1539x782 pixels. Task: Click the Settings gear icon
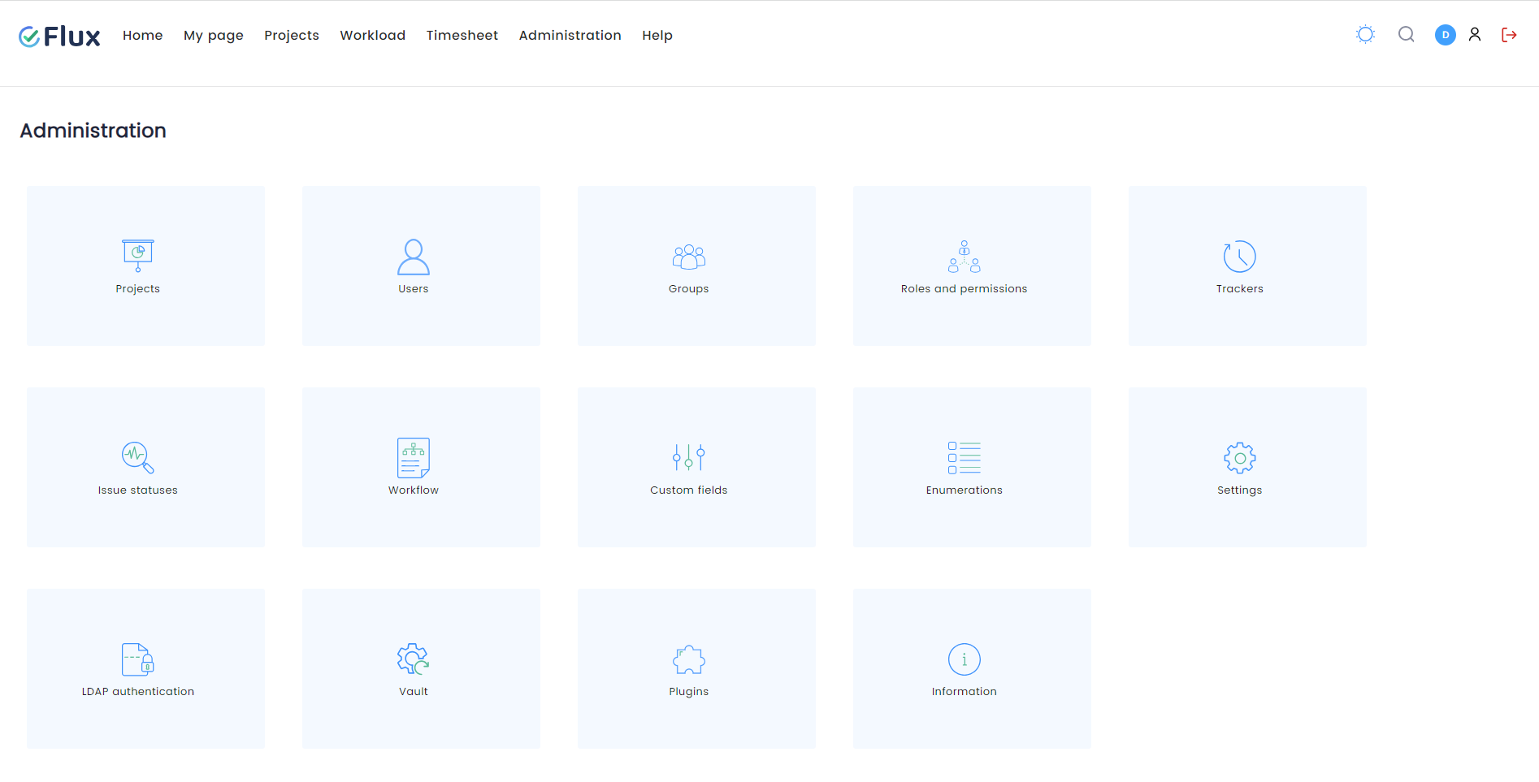tap(1239, 457)
